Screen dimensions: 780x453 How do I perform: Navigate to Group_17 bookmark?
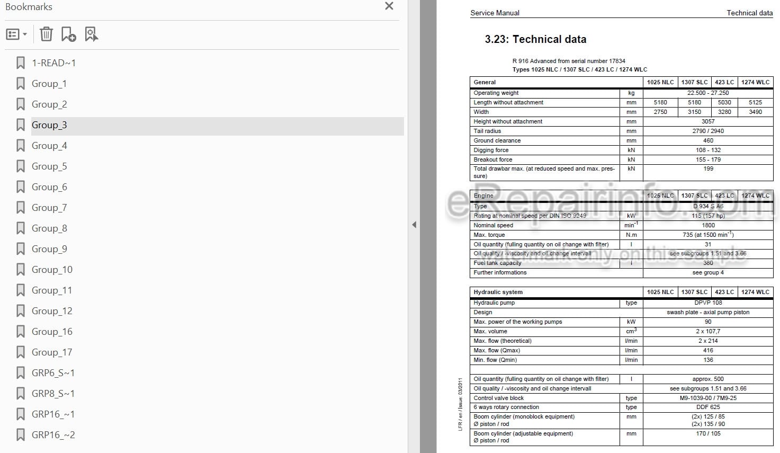click(x=52, y=352)
